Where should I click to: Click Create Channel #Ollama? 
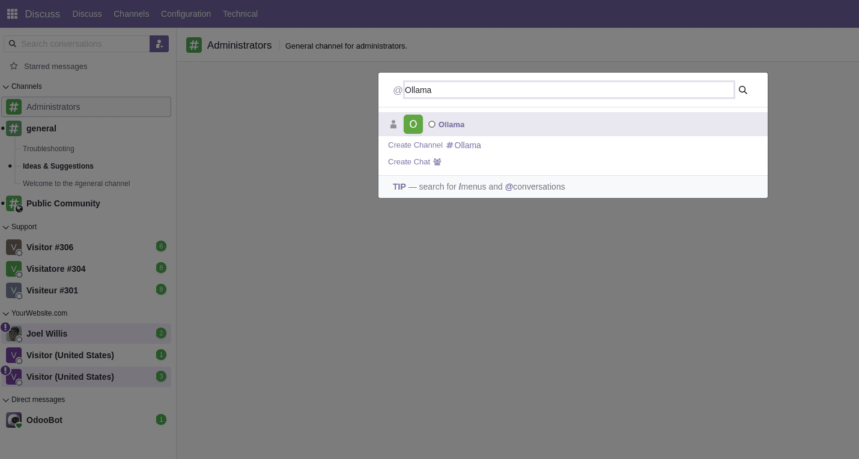434,145
